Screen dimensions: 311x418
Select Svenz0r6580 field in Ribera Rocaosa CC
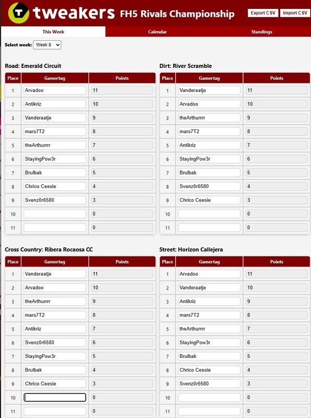coord(55,343)
